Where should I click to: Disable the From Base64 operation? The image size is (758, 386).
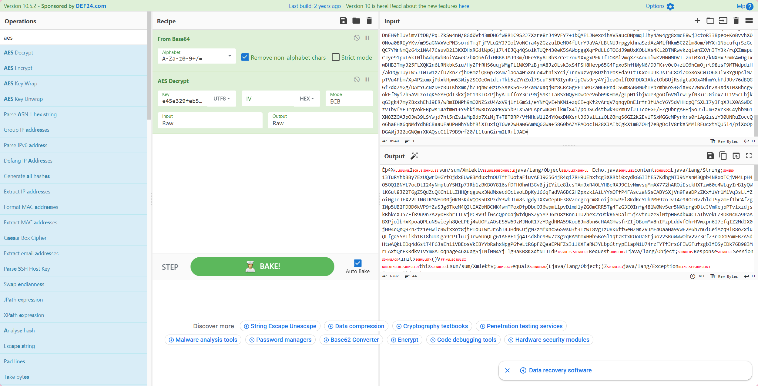click(x=357, y=38)
